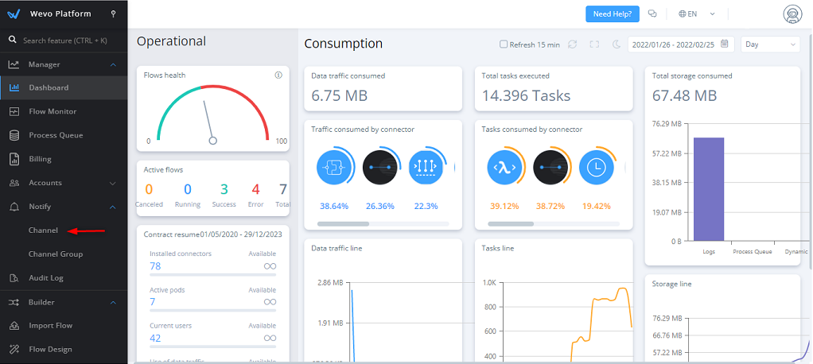Click the chat messages icon in header
813x364 pixels.
tap(652, 14)
